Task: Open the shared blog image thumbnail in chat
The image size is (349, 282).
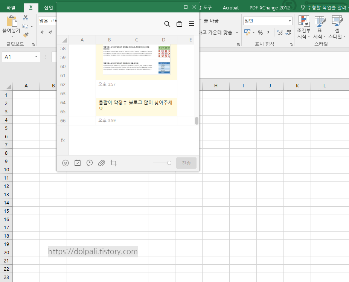Action: (136, 60)
